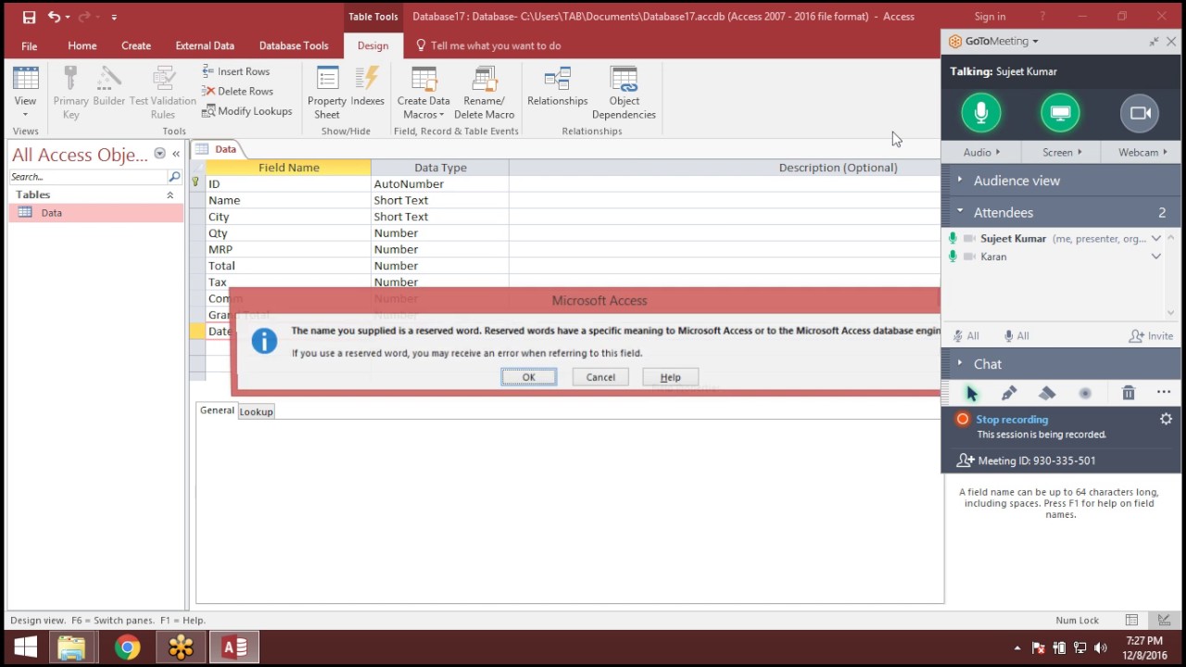Select the highlighter tool in GoToMeeting
1186x667 pixels.
(x=1047, y=394)
